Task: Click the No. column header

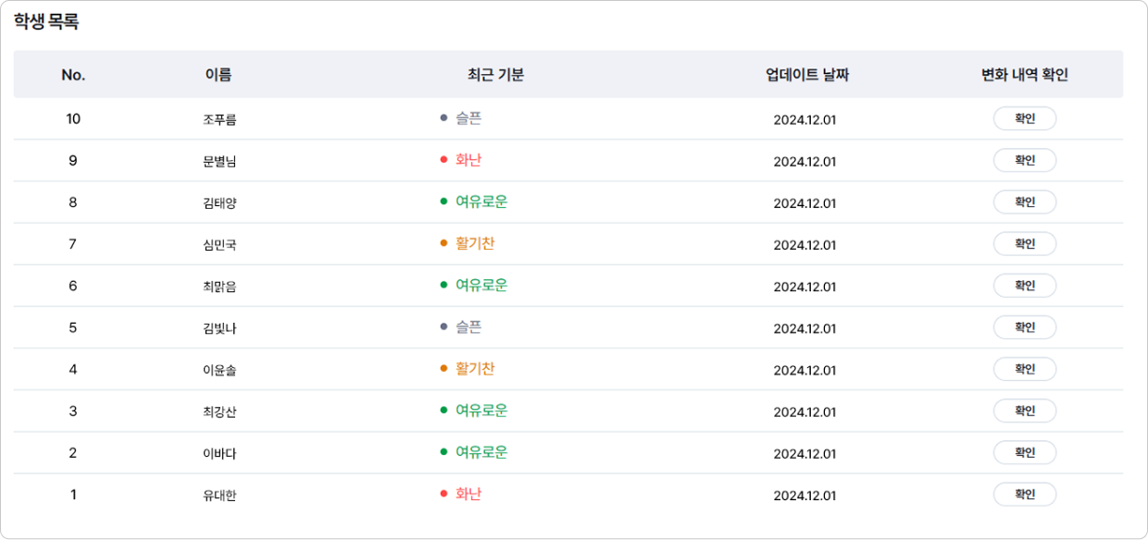Action: pyautogui.click(x=73, y=75)
